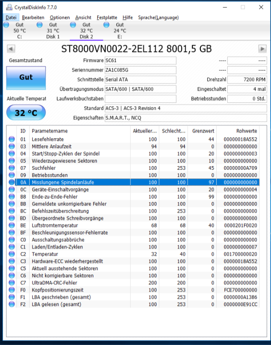
Task: Click status icon of Nicht korrigierbare Sektoren row
Action: click(x=11, y=275)
